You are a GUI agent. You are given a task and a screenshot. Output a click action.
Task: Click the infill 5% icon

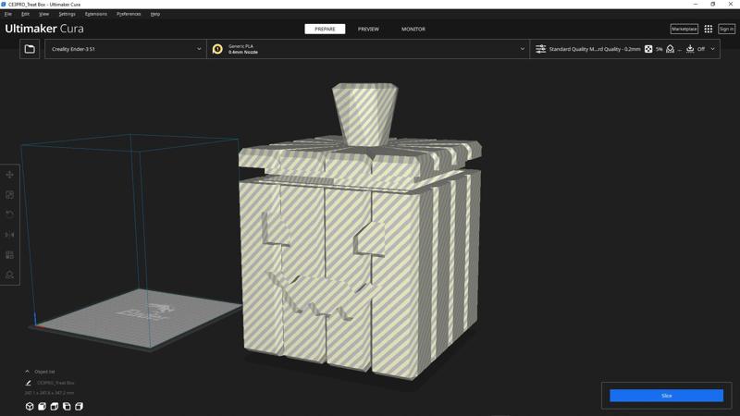648,49
